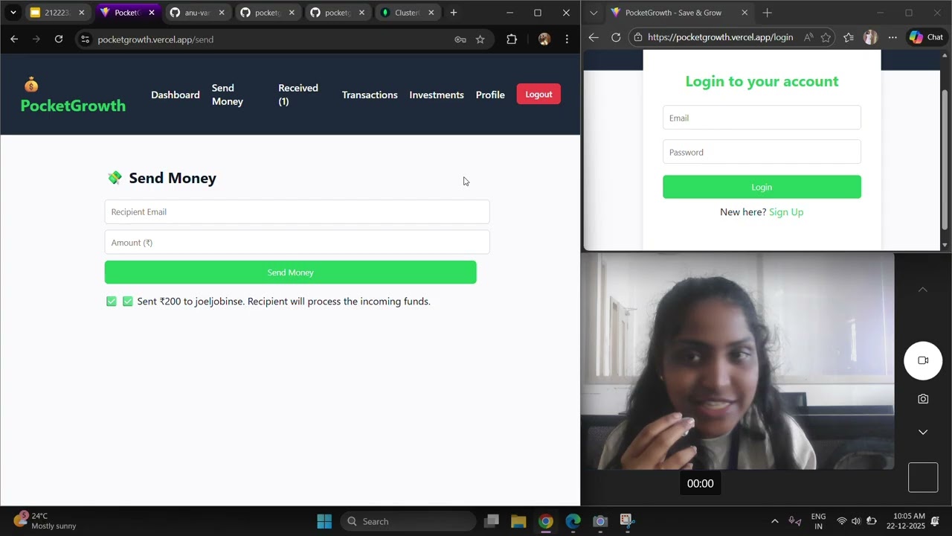The height and width of the screenshot is (536, 952).
Task: Open a new tab in Edge
Action: tap(768, 13)
